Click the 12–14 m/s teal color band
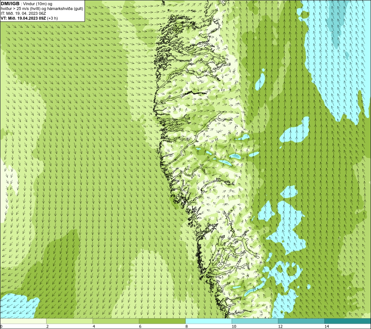Screen dimensions: 371x329 [301, 321]
